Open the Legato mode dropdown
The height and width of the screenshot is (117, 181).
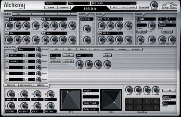[146, 19]
